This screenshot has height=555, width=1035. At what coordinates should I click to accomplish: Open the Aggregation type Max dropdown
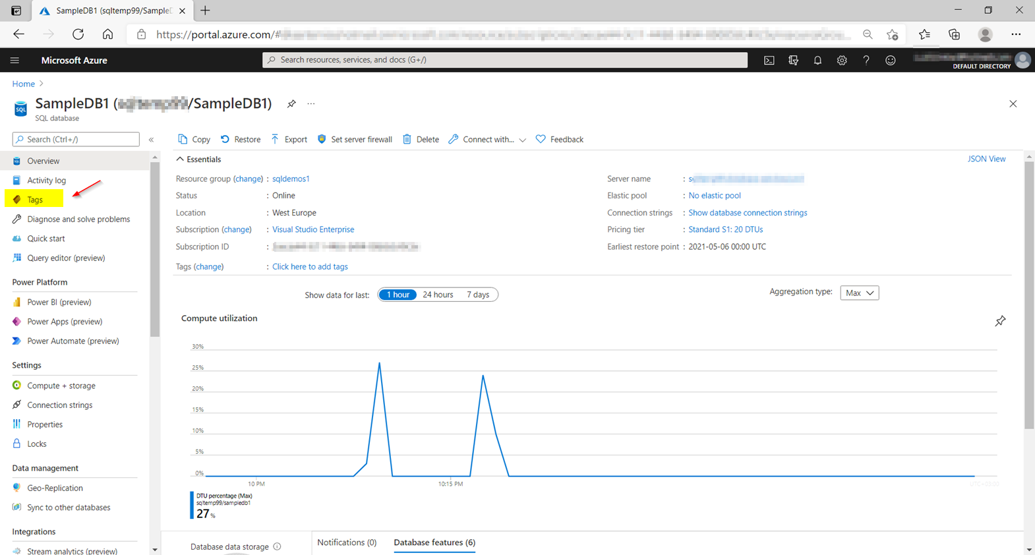(x=860, y=293)
